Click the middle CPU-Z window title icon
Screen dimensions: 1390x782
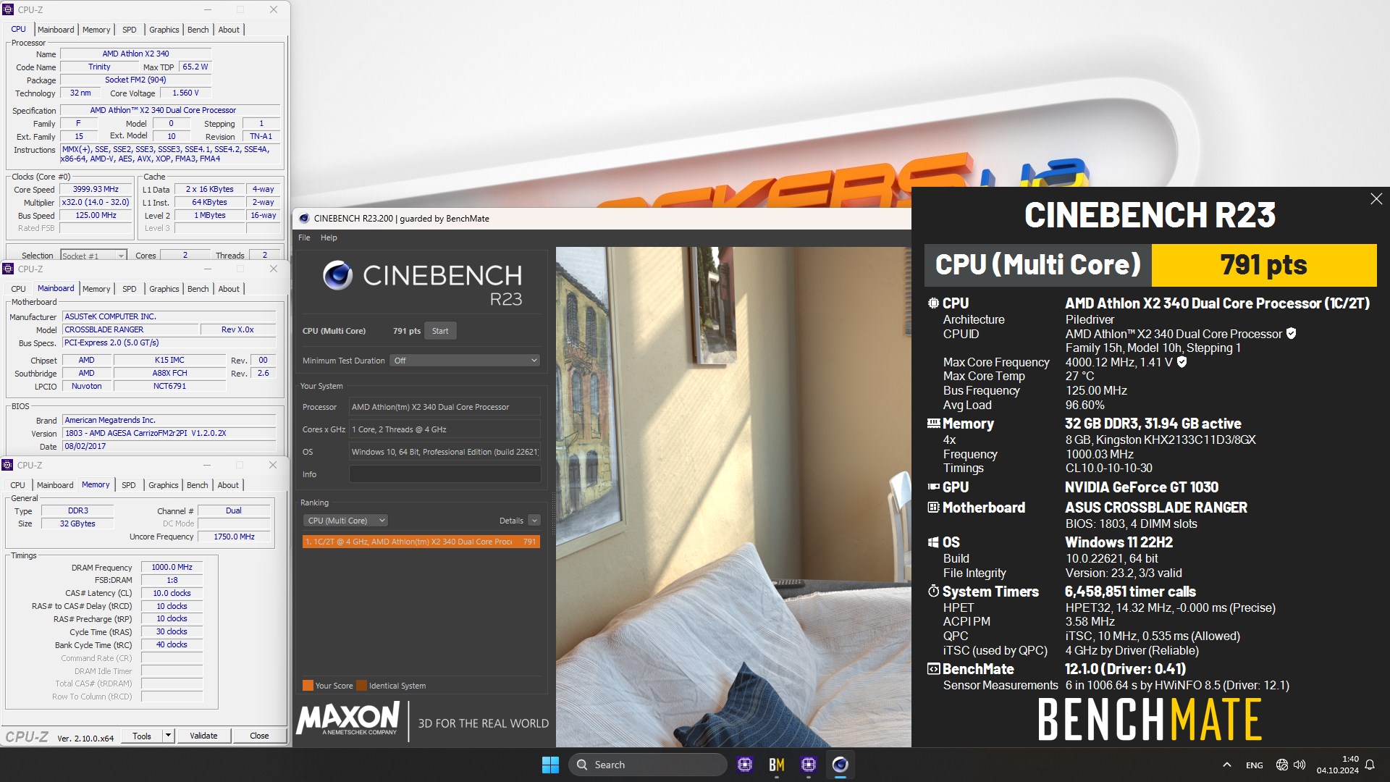tap(9, 269)
